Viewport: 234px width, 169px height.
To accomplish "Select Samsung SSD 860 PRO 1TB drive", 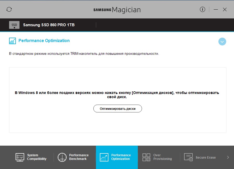I will (x=49, y=25).
